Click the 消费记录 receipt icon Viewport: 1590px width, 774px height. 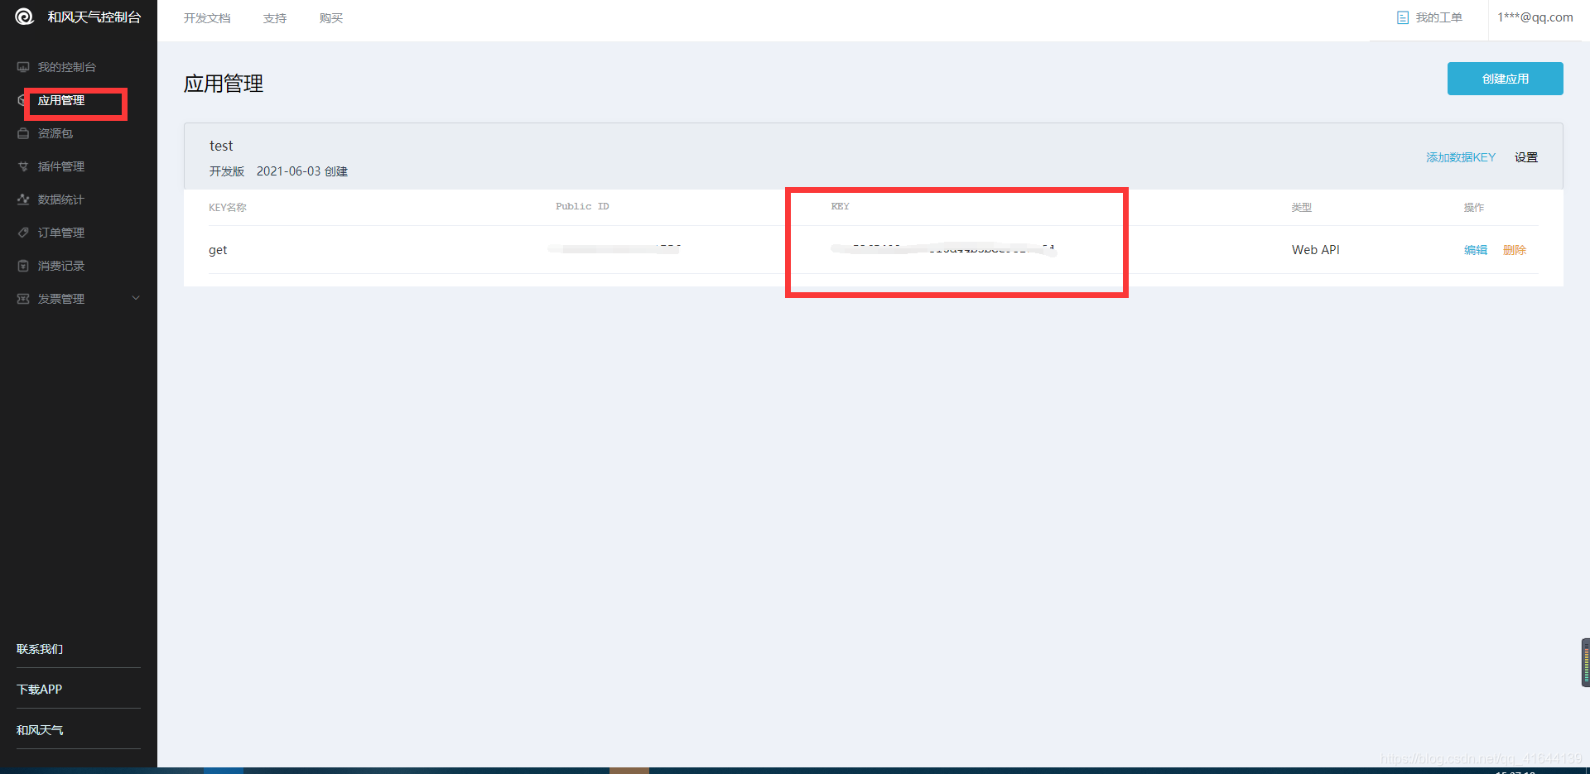(x=23, y=266)
